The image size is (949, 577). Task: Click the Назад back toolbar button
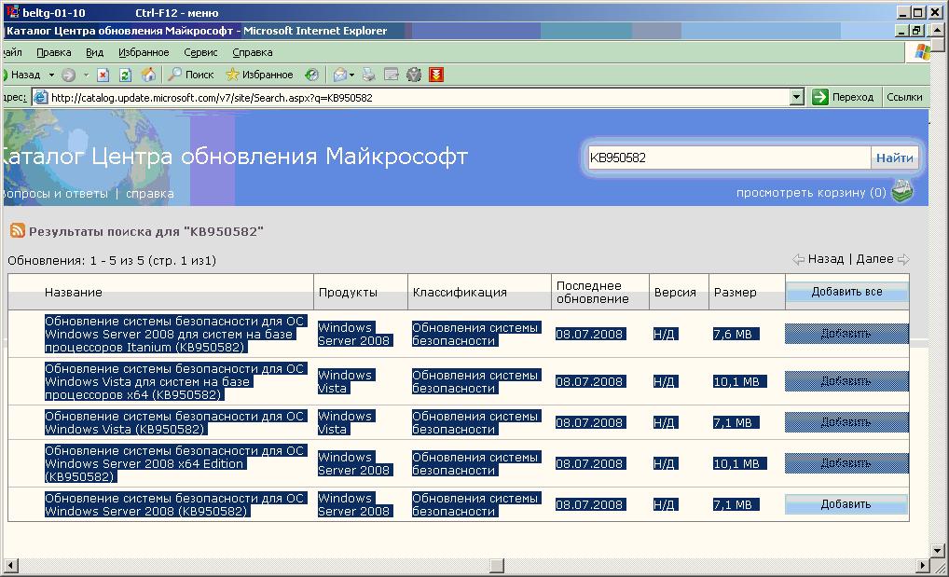pyautogui.click(x=21, y=75)
